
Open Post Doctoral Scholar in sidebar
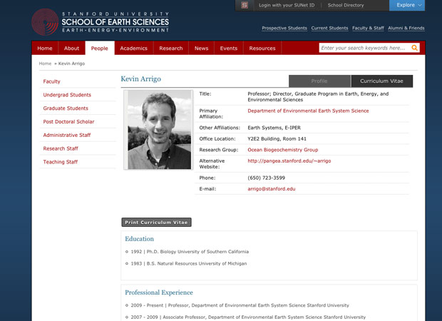(x=68, y=121)
